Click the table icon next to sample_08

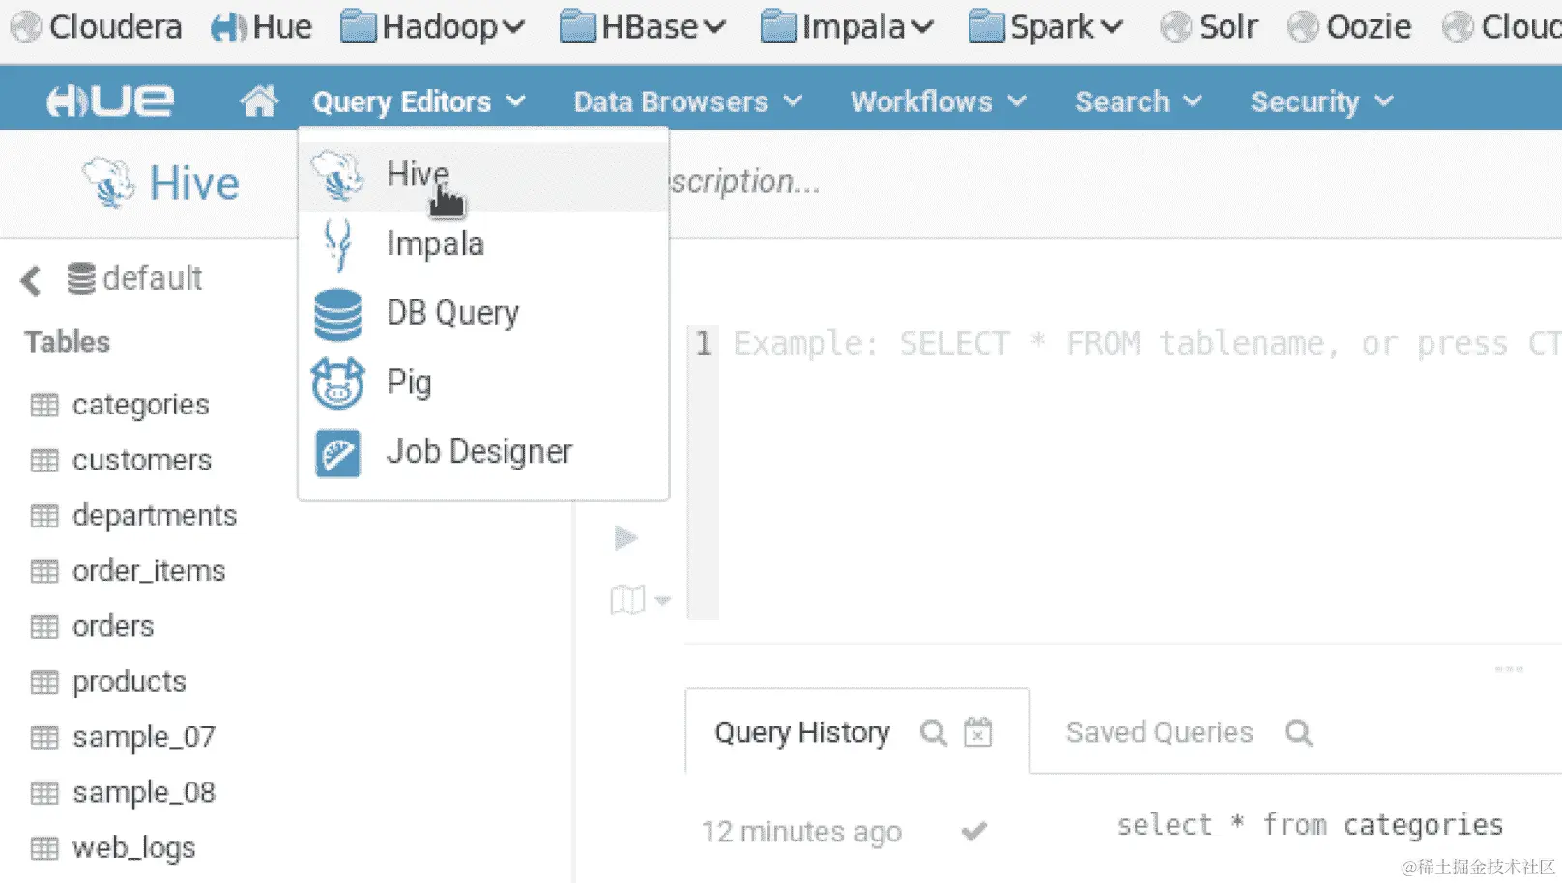pyautogui.click(x=44, y=793)
